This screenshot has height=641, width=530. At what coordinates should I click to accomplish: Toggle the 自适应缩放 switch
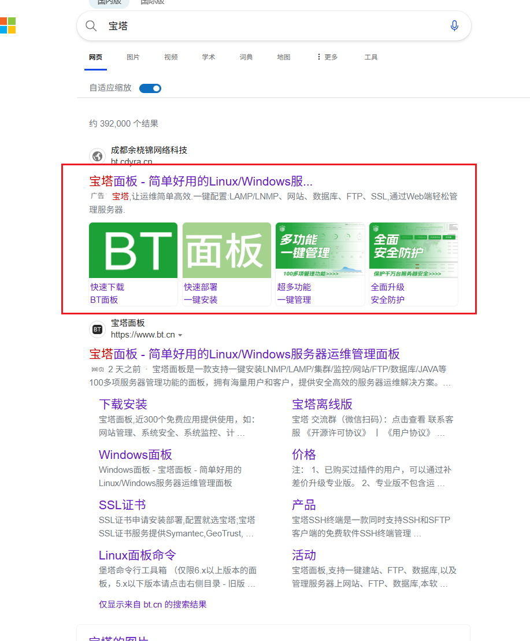[150, 88]
